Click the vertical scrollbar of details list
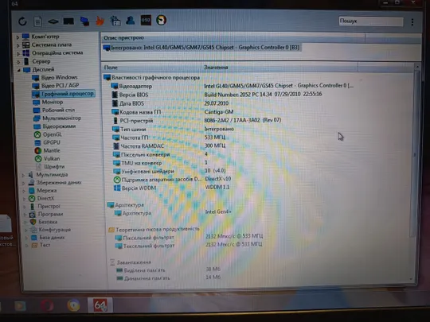Image resolution: width=430 pixels, height=322 pixels. [416, 153]
